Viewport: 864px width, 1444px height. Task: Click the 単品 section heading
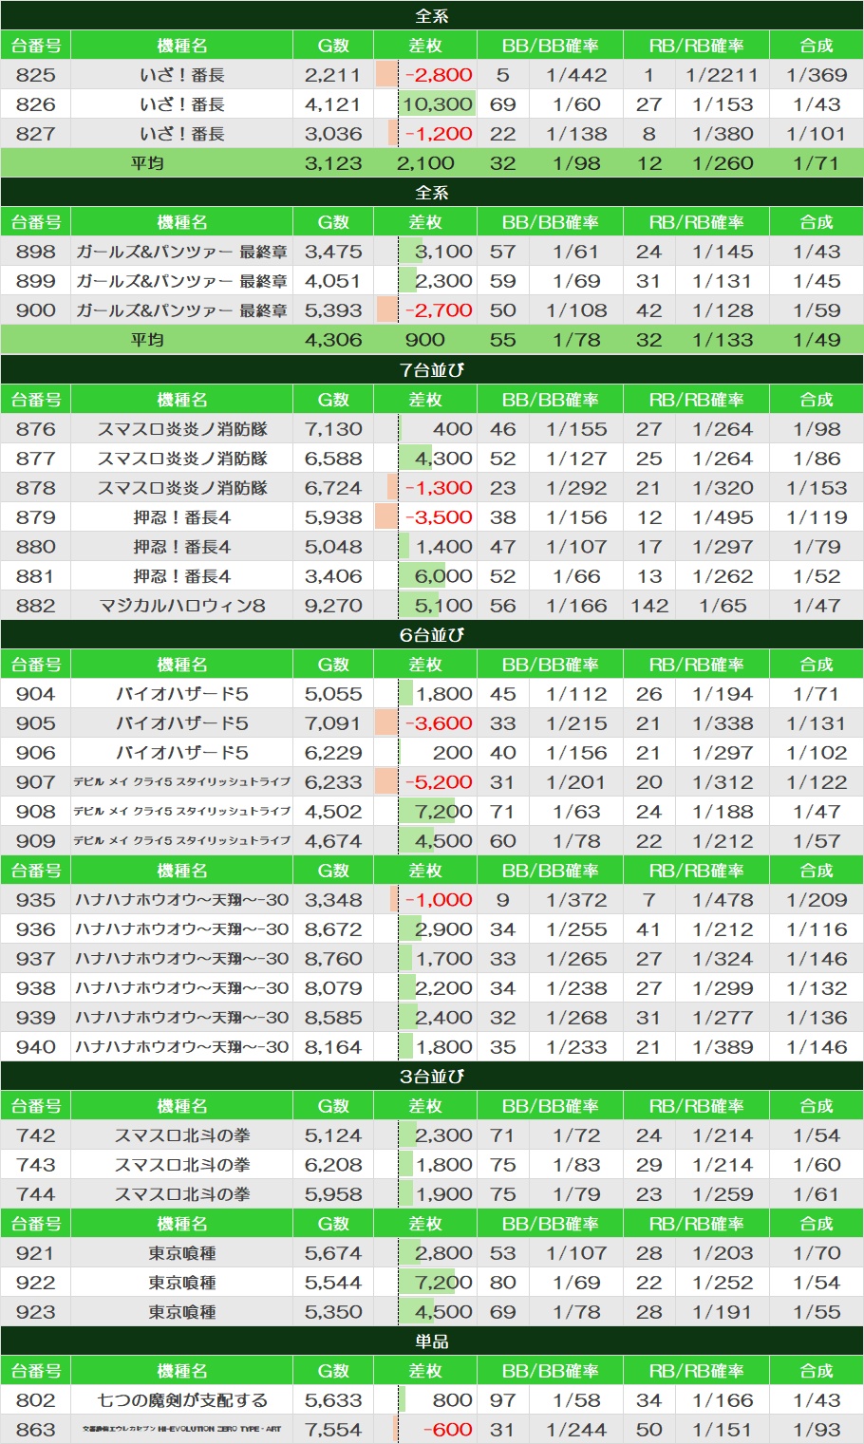click(x=432, y=1341)
